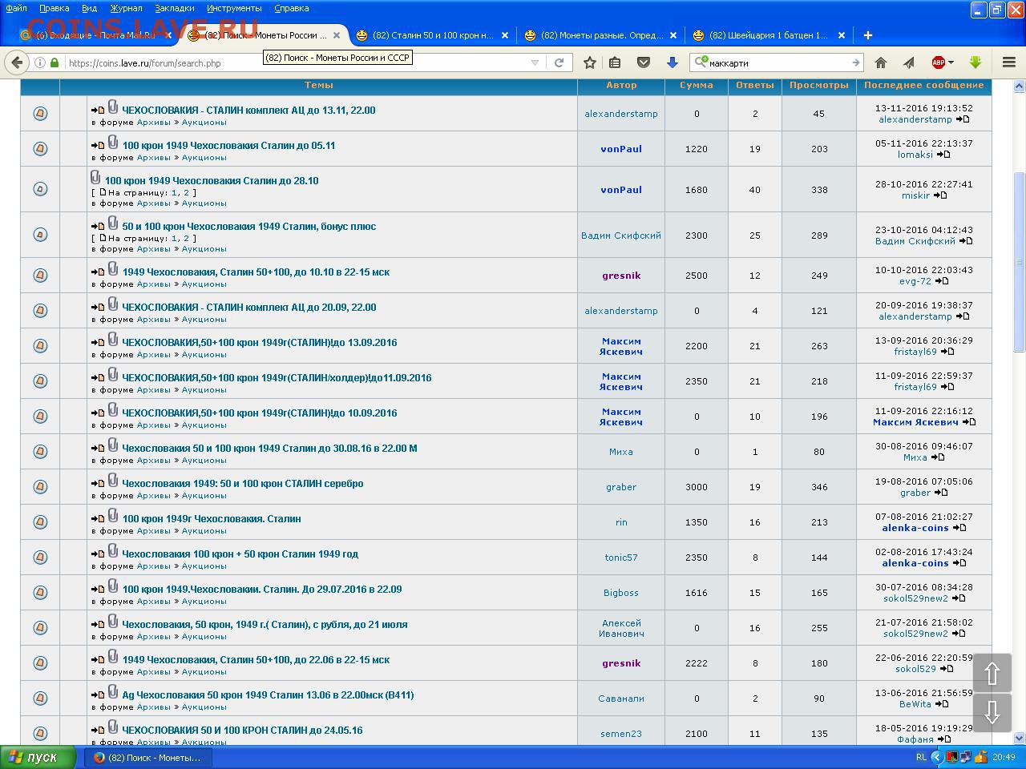The width and height of the screenshot is (1026, 769).
Task: Click sum value 3000 in graber row
Action: pos(697,487)
